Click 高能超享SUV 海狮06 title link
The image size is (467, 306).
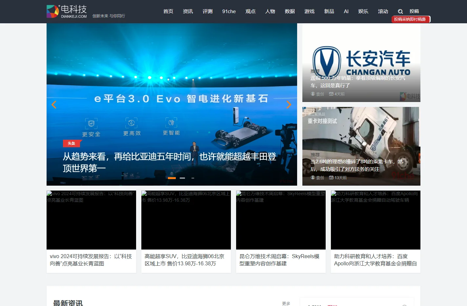(x=185, y=260)
